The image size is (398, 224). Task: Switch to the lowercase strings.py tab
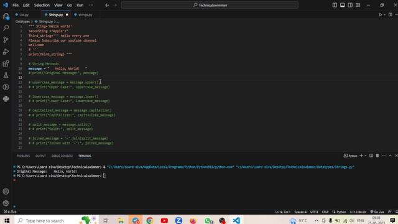[x=85, y=15]
